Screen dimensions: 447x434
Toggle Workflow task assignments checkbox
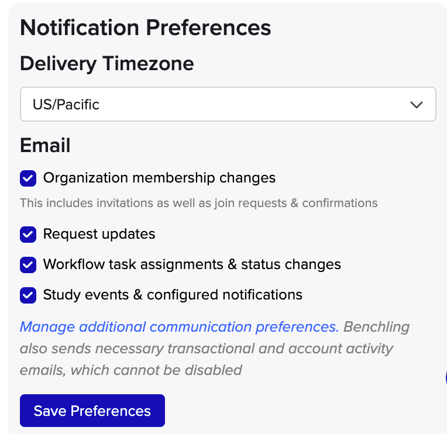click(x=28, y=264)
